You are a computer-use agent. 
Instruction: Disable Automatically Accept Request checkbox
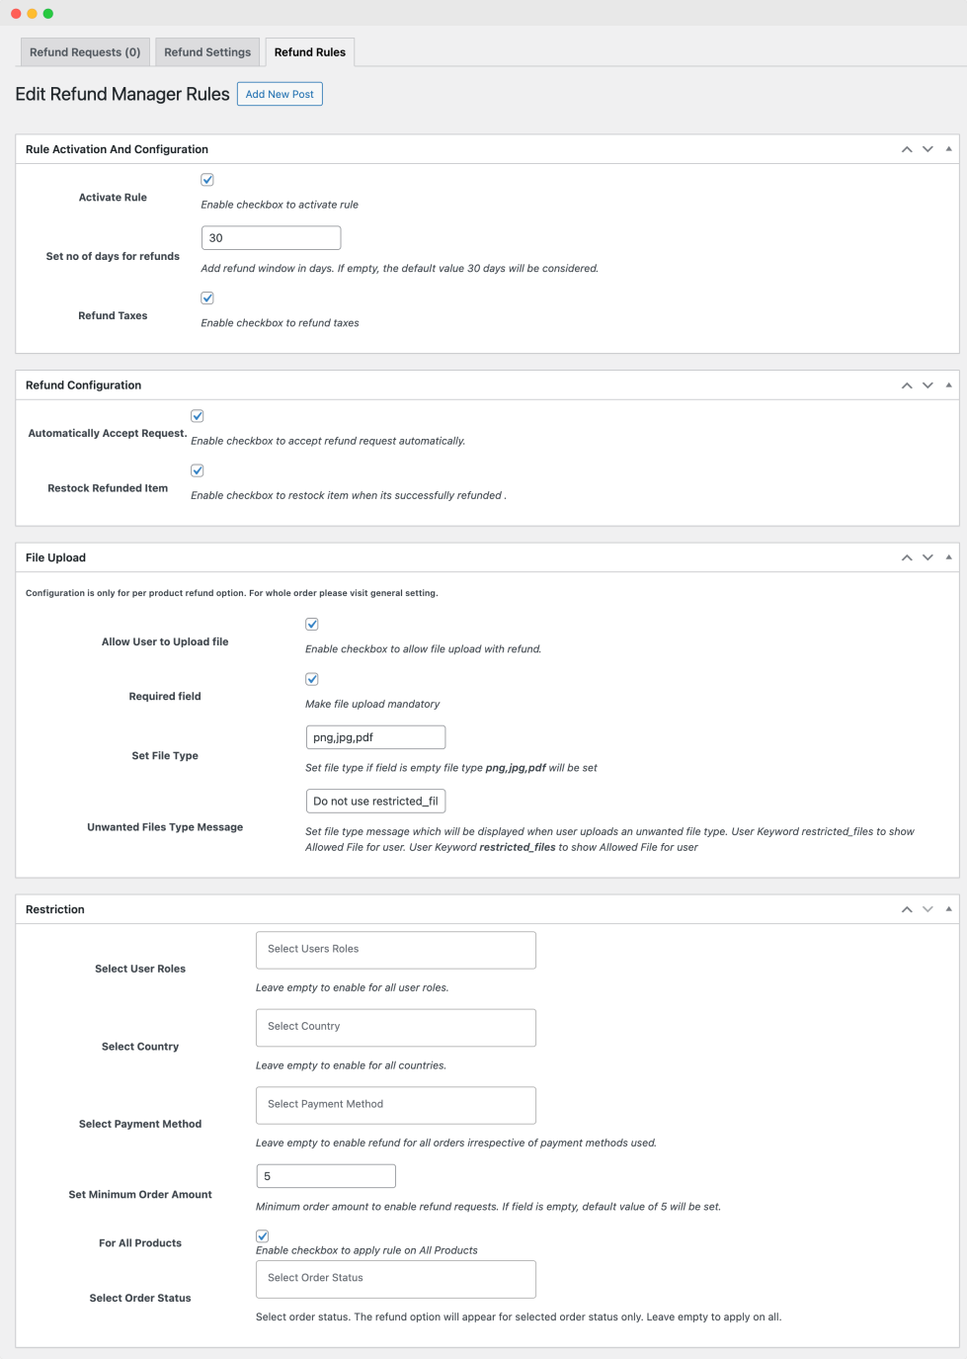[x=198, y=416]
